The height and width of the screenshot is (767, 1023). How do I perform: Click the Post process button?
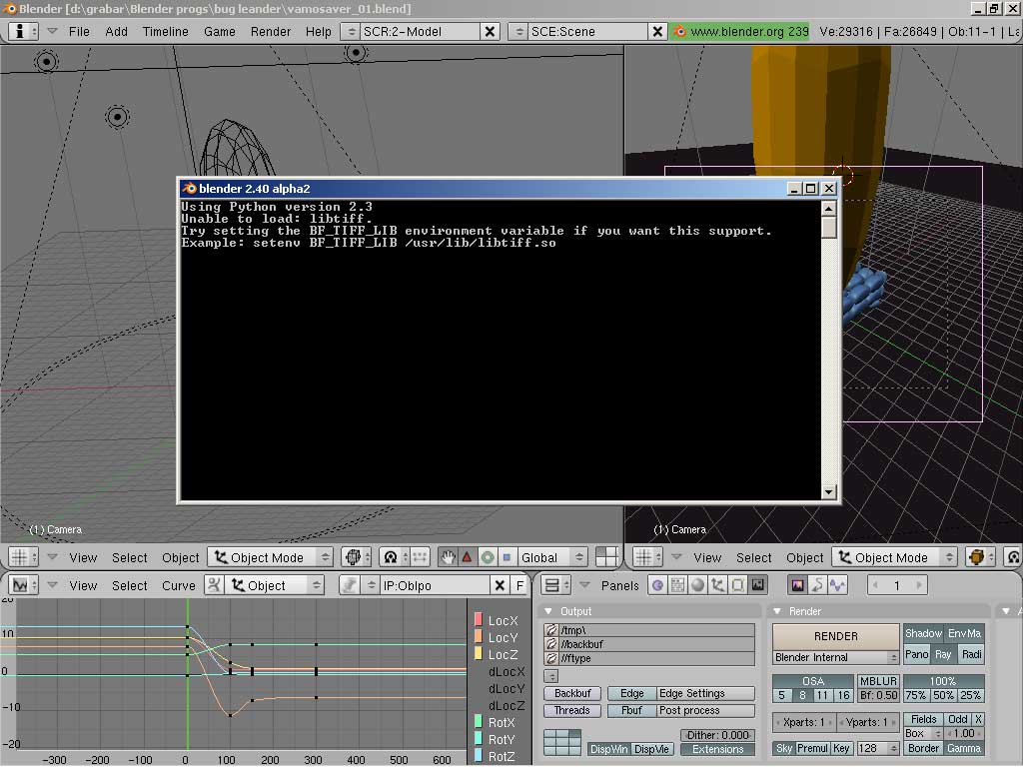coord(705,710)
